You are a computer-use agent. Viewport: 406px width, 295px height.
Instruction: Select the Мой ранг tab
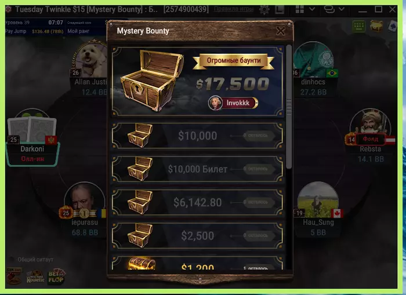(78, 31)
